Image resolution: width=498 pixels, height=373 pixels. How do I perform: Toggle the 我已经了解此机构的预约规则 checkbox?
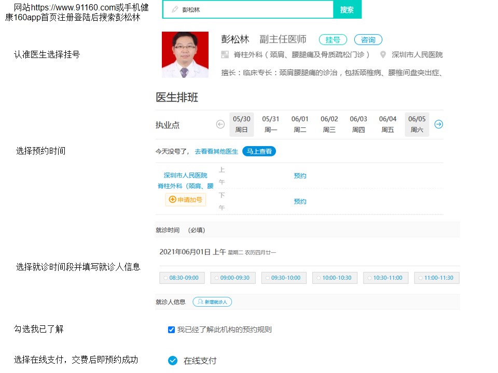tap(172, 329)
